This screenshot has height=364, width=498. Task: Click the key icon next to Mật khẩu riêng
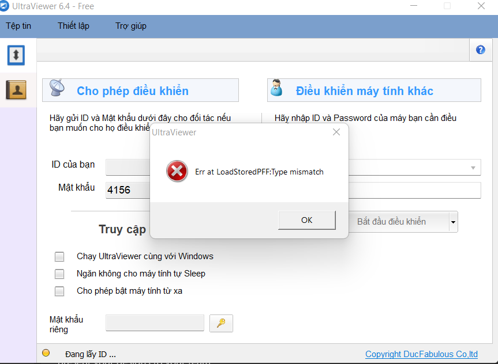[221, 323]
